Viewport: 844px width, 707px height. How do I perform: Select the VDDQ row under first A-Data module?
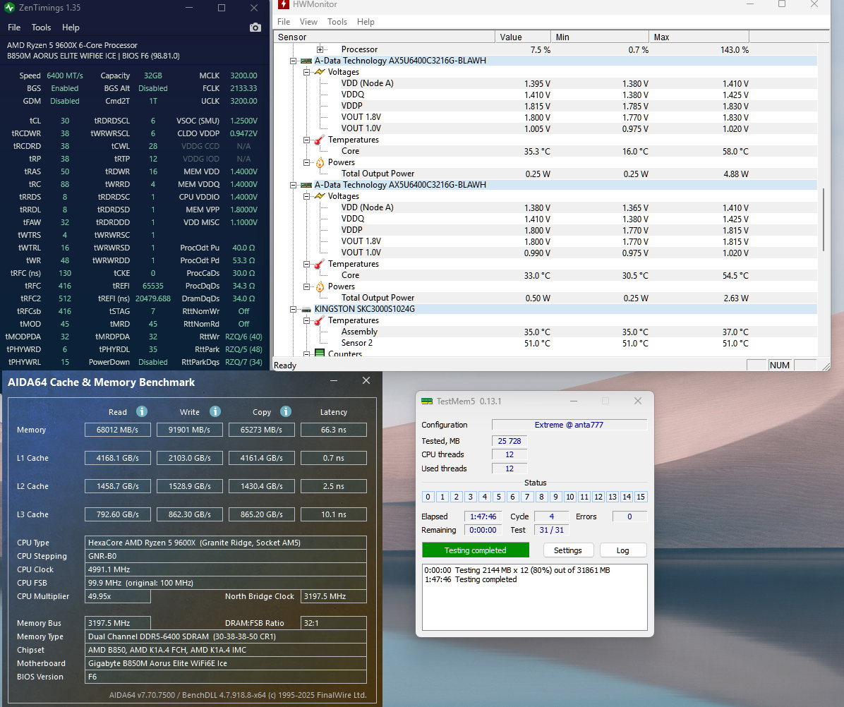545,95
